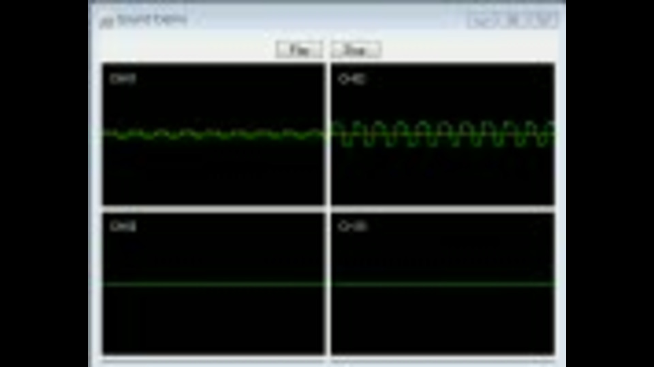The image size is (654, 367).
Task: Click the Sound Demo app icon in title bar
Action: tap(106, 22)
